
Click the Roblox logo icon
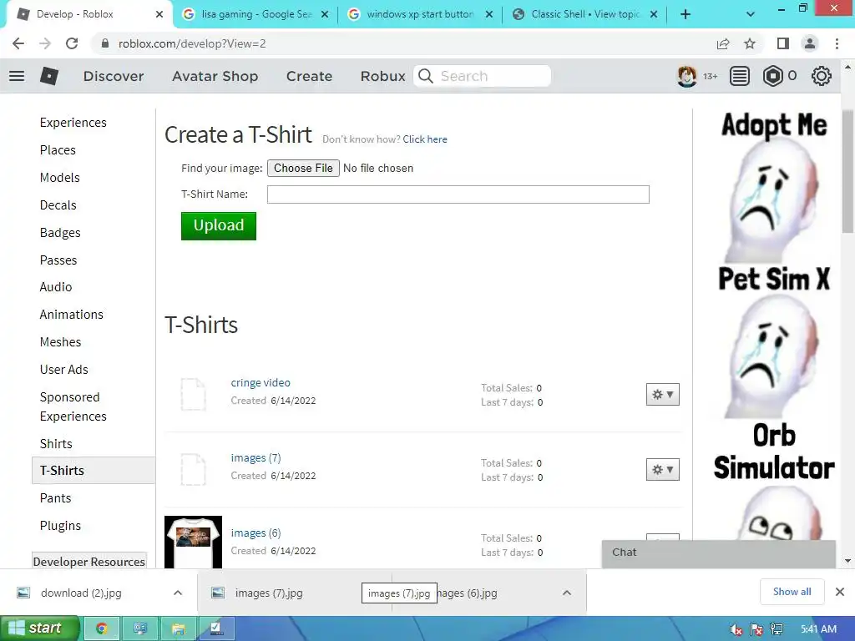[x=49, y=76]
